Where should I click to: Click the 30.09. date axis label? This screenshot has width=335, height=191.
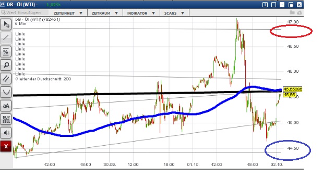110,164
